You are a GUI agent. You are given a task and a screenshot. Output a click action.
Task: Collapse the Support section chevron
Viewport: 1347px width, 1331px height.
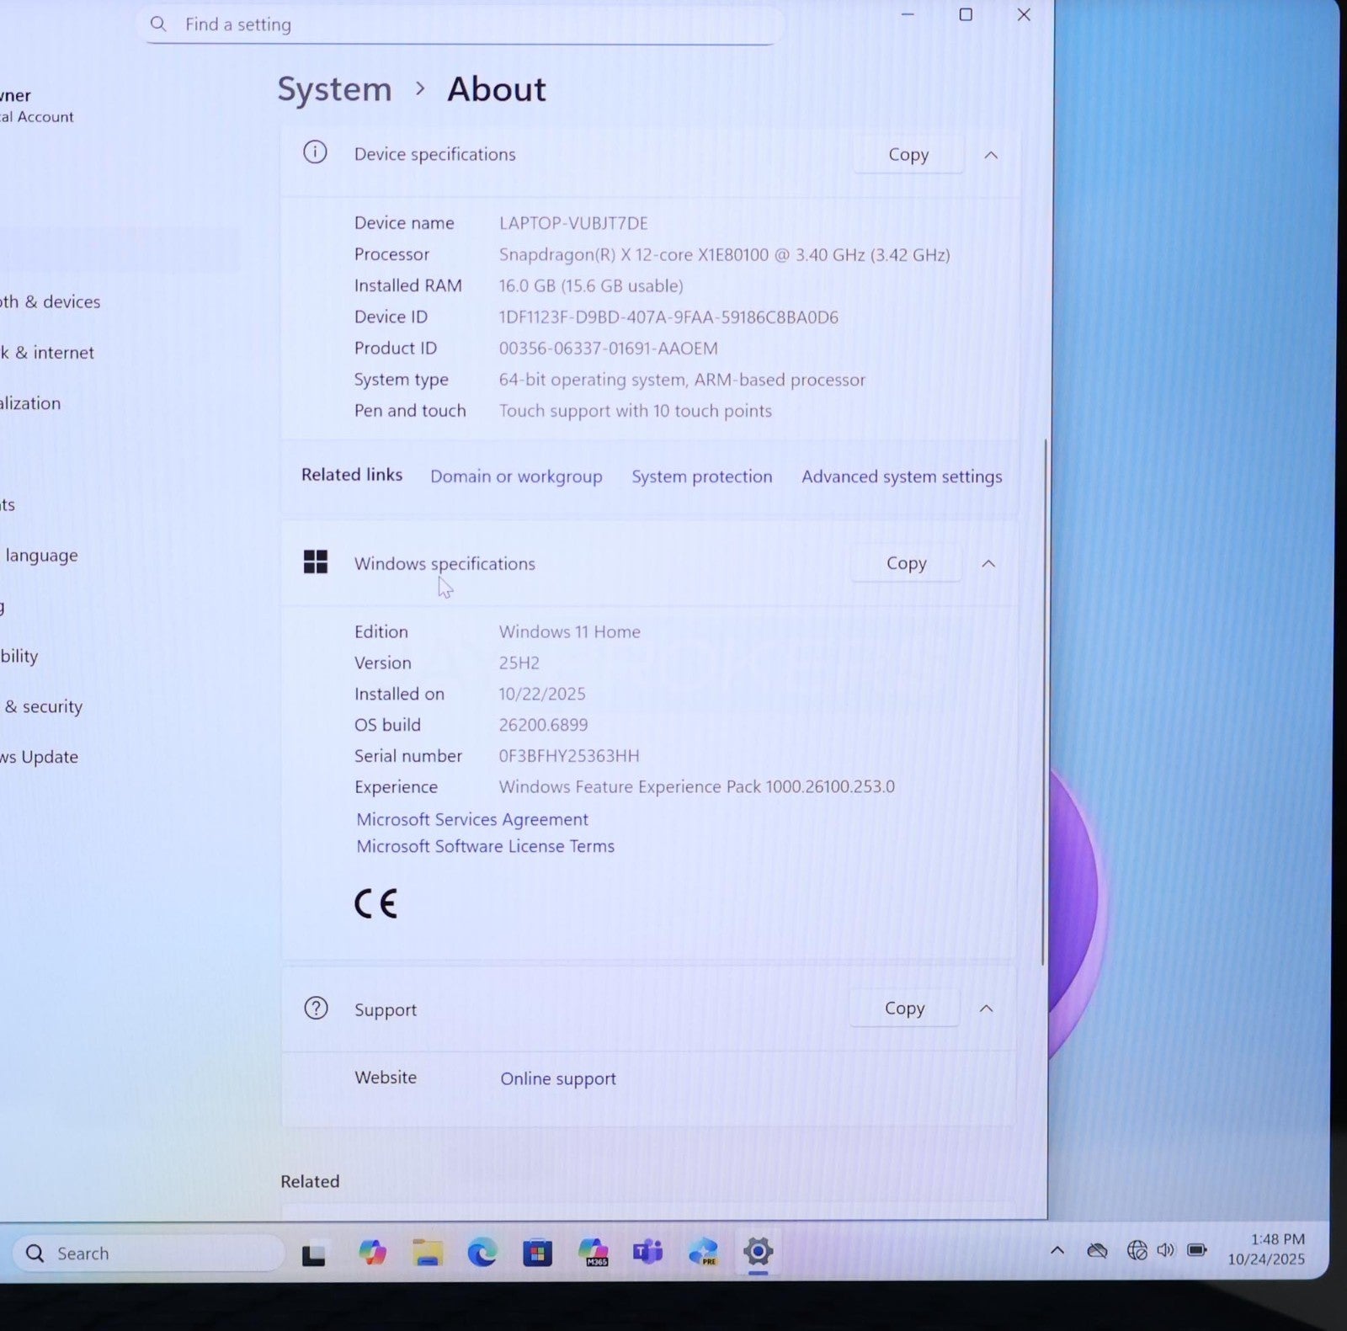tap(987, 1009)
